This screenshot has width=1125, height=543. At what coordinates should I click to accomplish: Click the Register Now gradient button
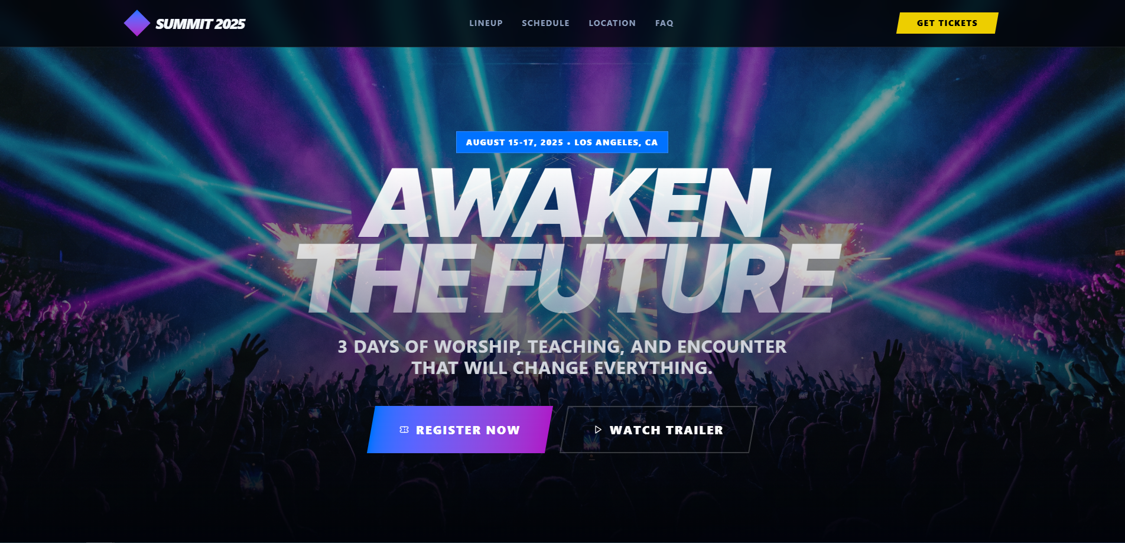tap(460, 430)
